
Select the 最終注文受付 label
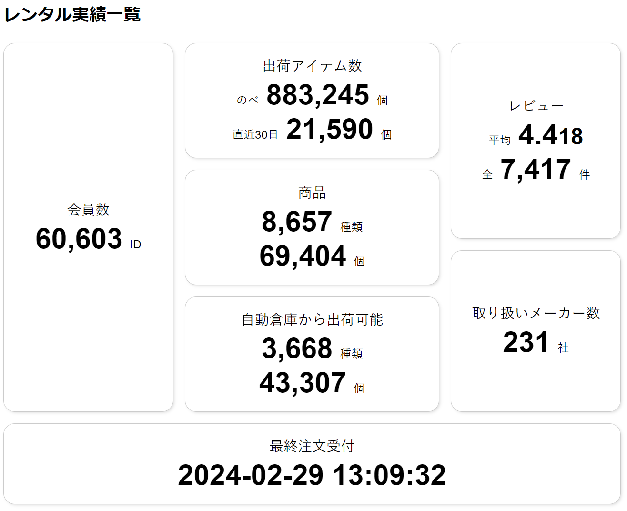(312, 446)
